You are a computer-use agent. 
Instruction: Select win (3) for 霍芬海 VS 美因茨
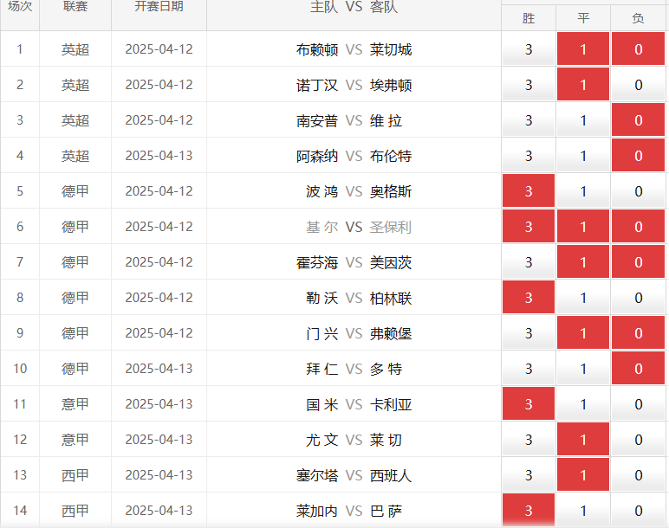point(529,261)
